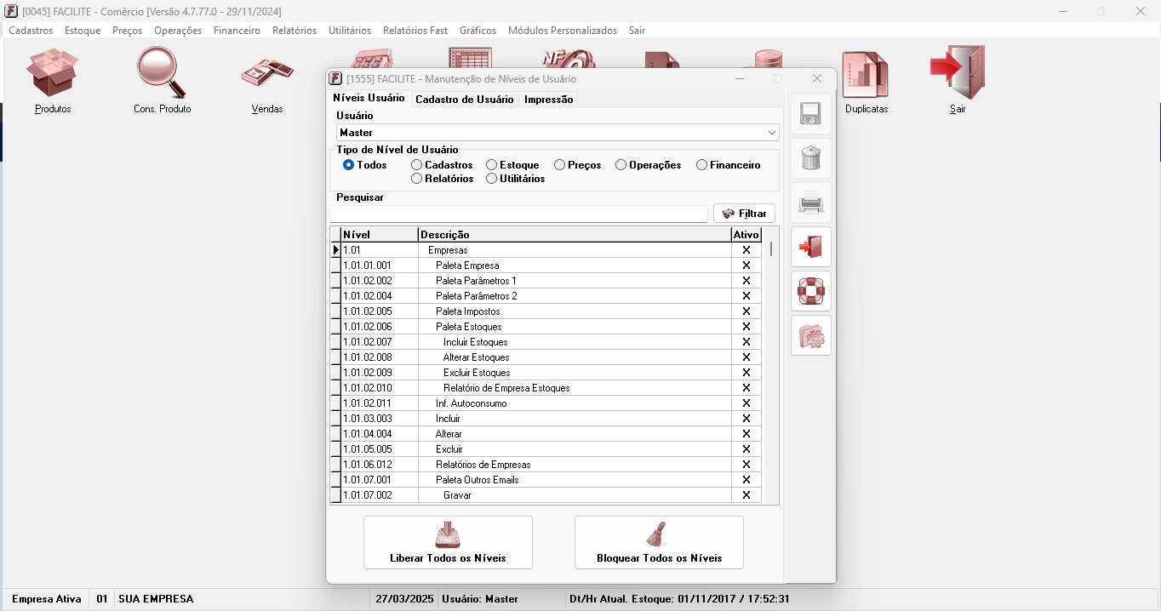Toggle Ativo mark for Paleta Empresa row
The width and height of the screenshot is (1161, 611).
pyautogui.click(x=746, y=266)
